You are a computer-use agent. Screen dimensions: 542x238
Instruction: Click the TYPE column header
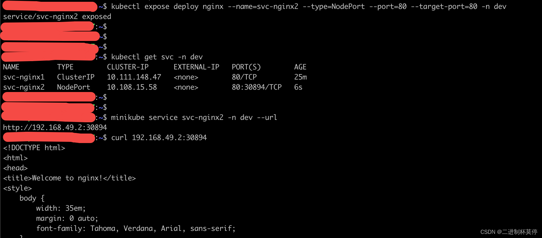tap(65, 67)
